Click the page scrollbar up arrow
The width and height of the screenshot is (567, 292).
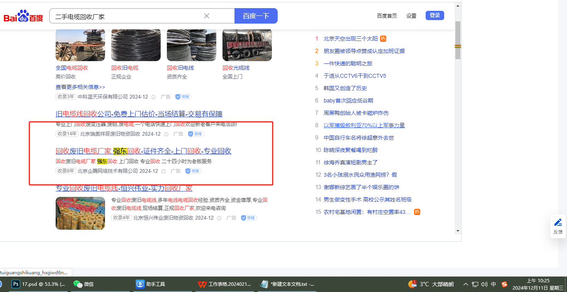click(x=458, y=6)
